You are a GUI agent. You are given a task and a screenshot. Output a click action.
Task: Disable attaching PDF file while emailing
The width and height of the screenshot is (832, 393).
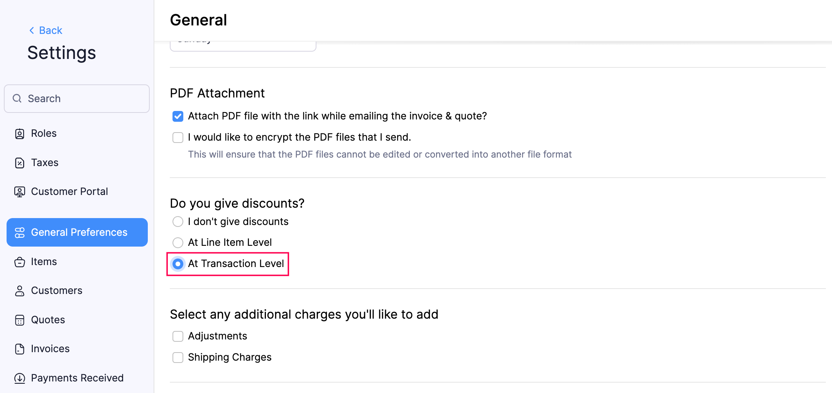(178, 116)
